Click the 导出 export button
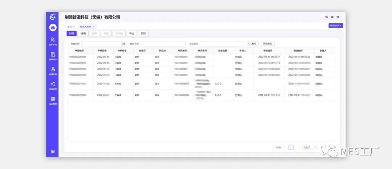The height and width of the screenshot is (169, 392). (x=132, y=33)
